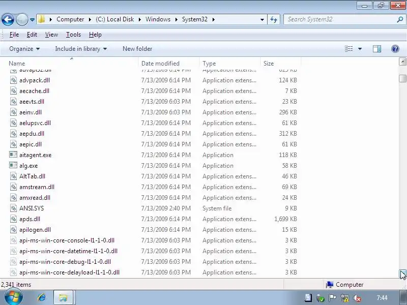Click the 1,699 KB size cell

click(x=285, y=219)
